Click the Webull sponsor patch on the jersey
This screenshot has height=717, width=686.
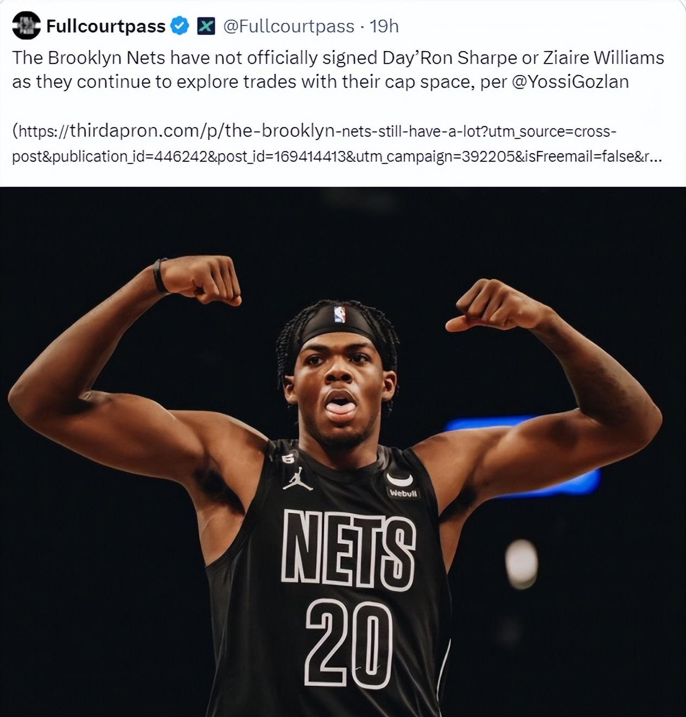403,486
